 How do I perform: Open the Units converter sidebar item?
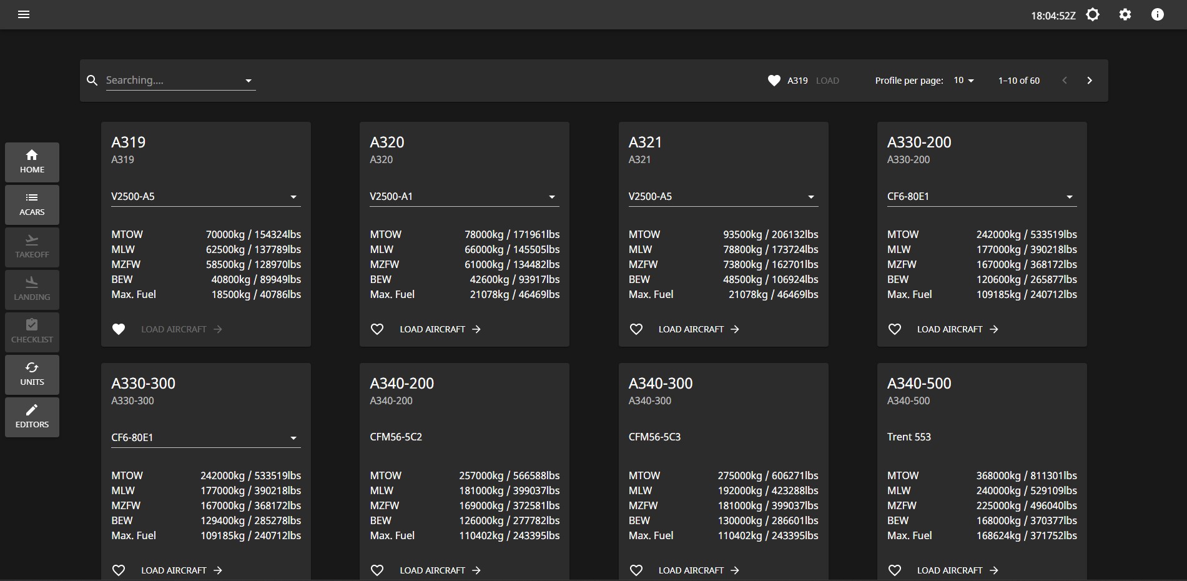(32, 374)
